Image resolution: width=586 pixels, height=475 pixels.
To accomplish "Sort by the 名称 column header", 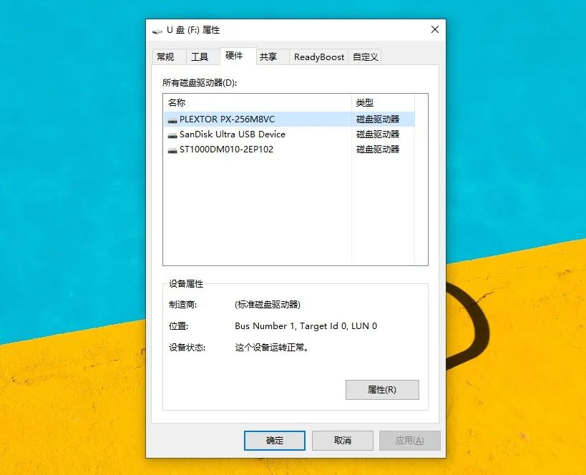I will (x=258, y=102).
